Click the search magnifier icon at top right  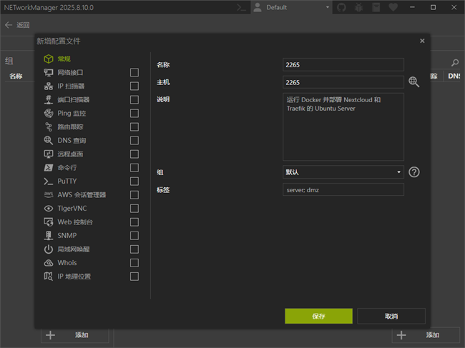(455, 63)
